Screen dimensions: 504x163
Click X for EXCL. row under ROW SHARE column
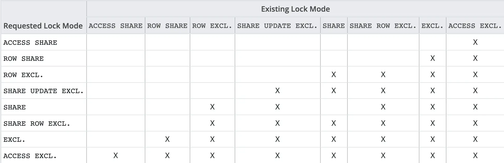pos(167,139)
